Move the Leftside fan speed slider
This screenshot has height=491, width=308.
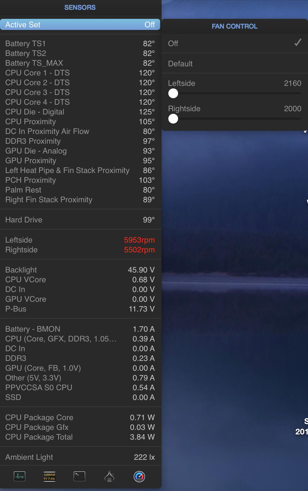173,94
